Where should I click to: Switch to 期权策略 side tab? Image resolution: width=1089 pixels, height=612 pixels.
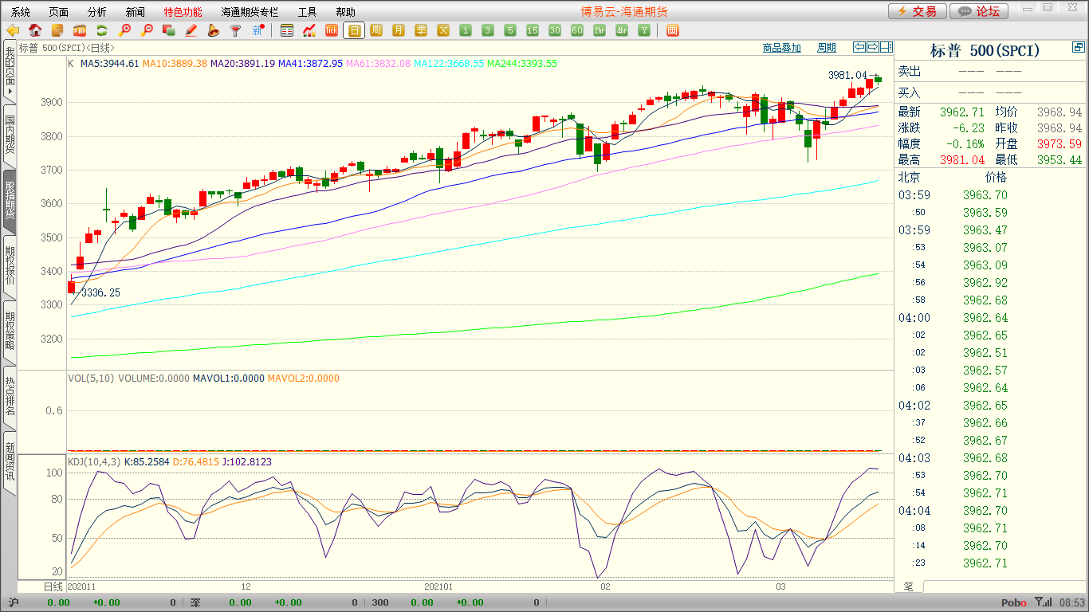coord(10,331)
